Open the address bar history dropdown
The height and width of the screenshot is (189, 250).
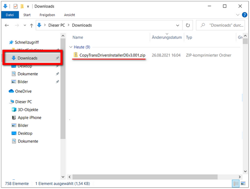(177, 25)
